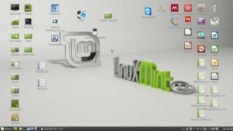Open the Brasero disc burner icon
The height and width of the screenshot is (131, 233).
(201, 49)
